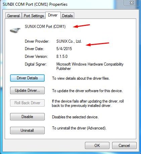This screenshot has width=141, height=154.
Task: Open Driver Details
Action: coord(27,78)
